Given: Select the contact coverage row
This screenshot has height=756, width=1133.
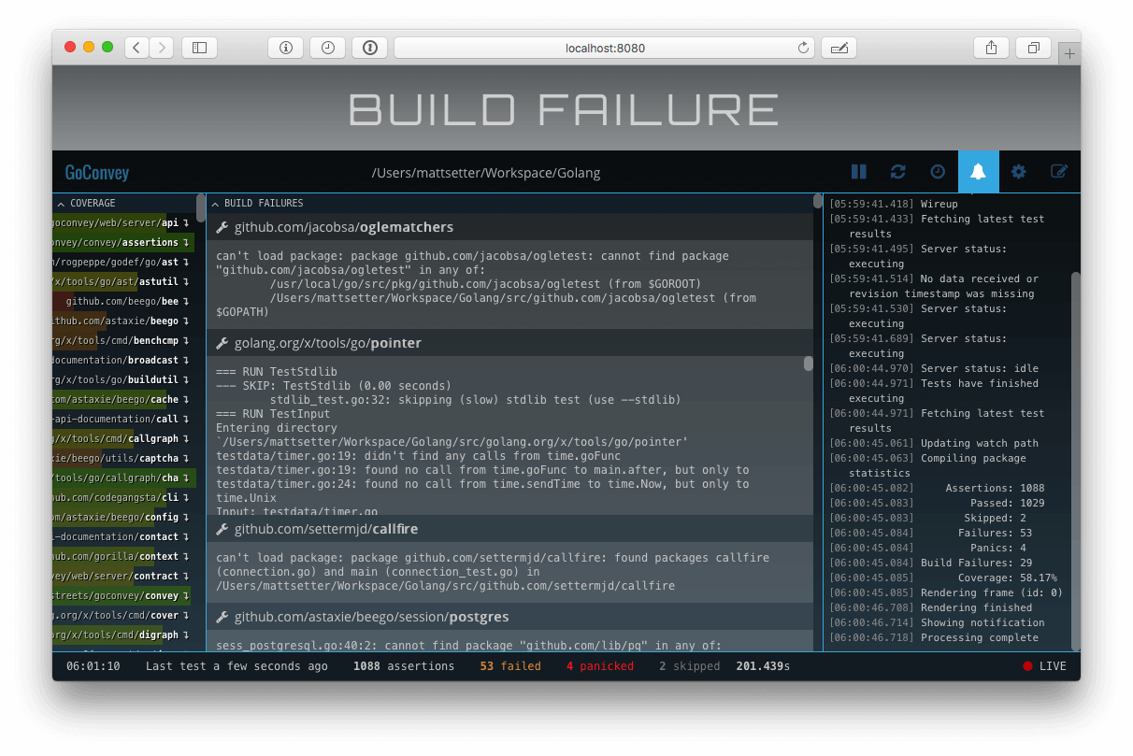Looking at the screenshot, I should click(123, 536).
